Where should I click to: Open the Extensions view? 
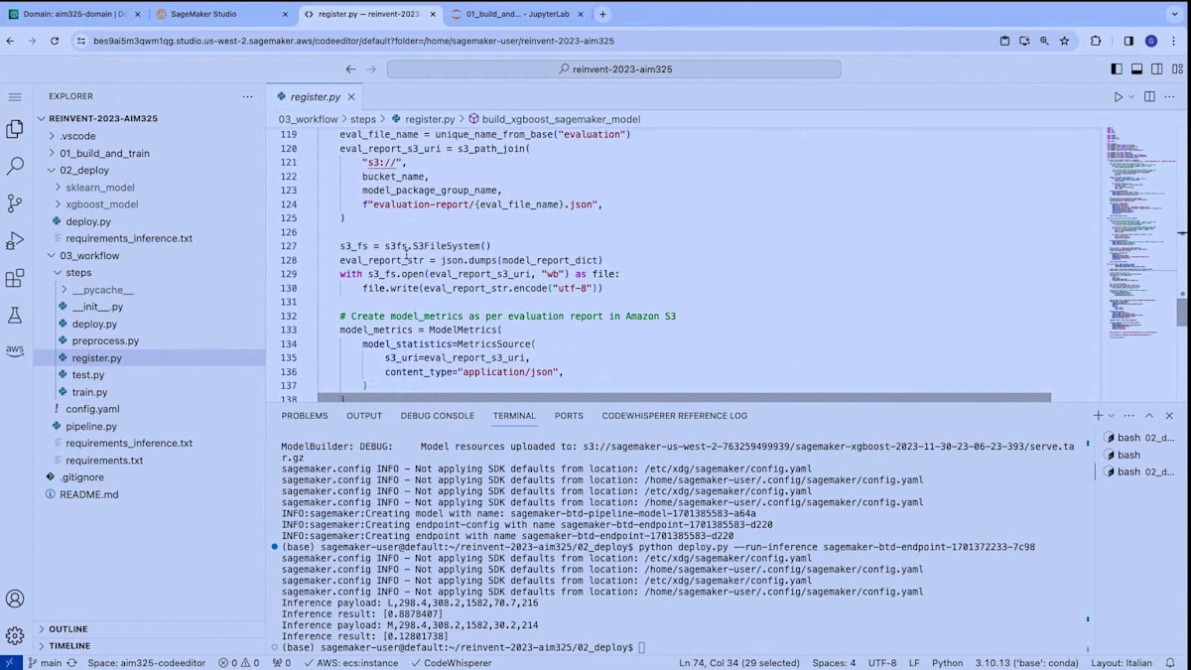(x=15, y=279)
